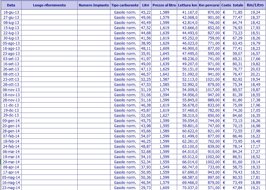Select the date cell 18-giu-13

(11, 12)
